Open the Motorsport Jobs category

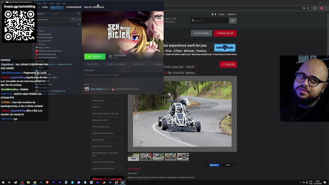100,120
